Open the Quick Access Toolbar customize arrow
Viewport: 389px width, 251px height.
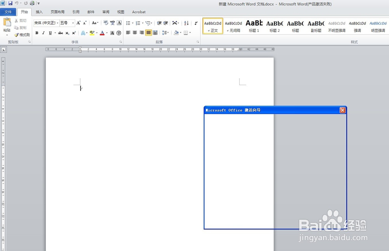click(39, 3)
